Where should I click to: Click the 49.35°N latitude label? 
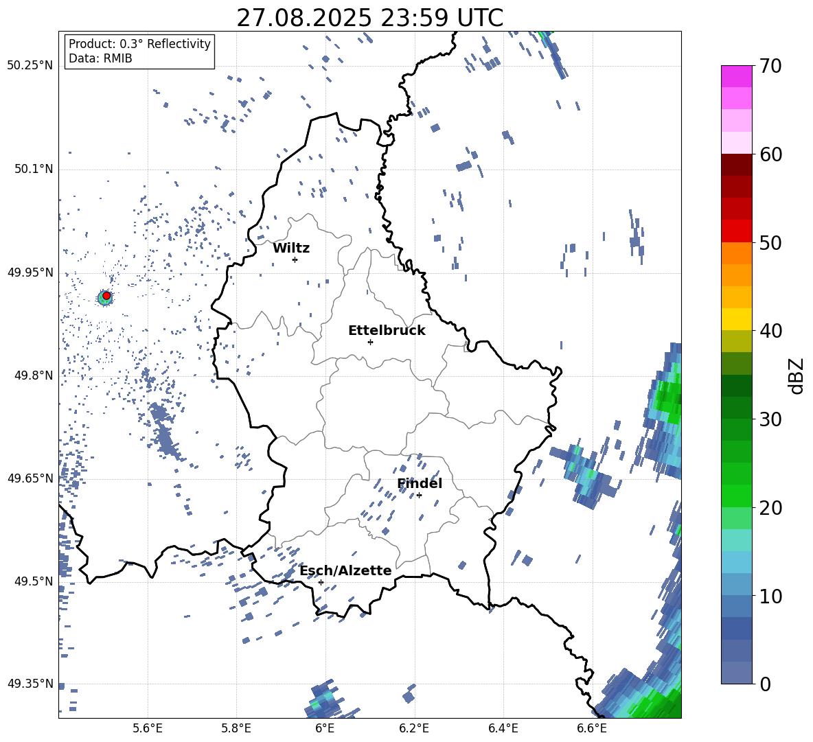tap(30, 684)
